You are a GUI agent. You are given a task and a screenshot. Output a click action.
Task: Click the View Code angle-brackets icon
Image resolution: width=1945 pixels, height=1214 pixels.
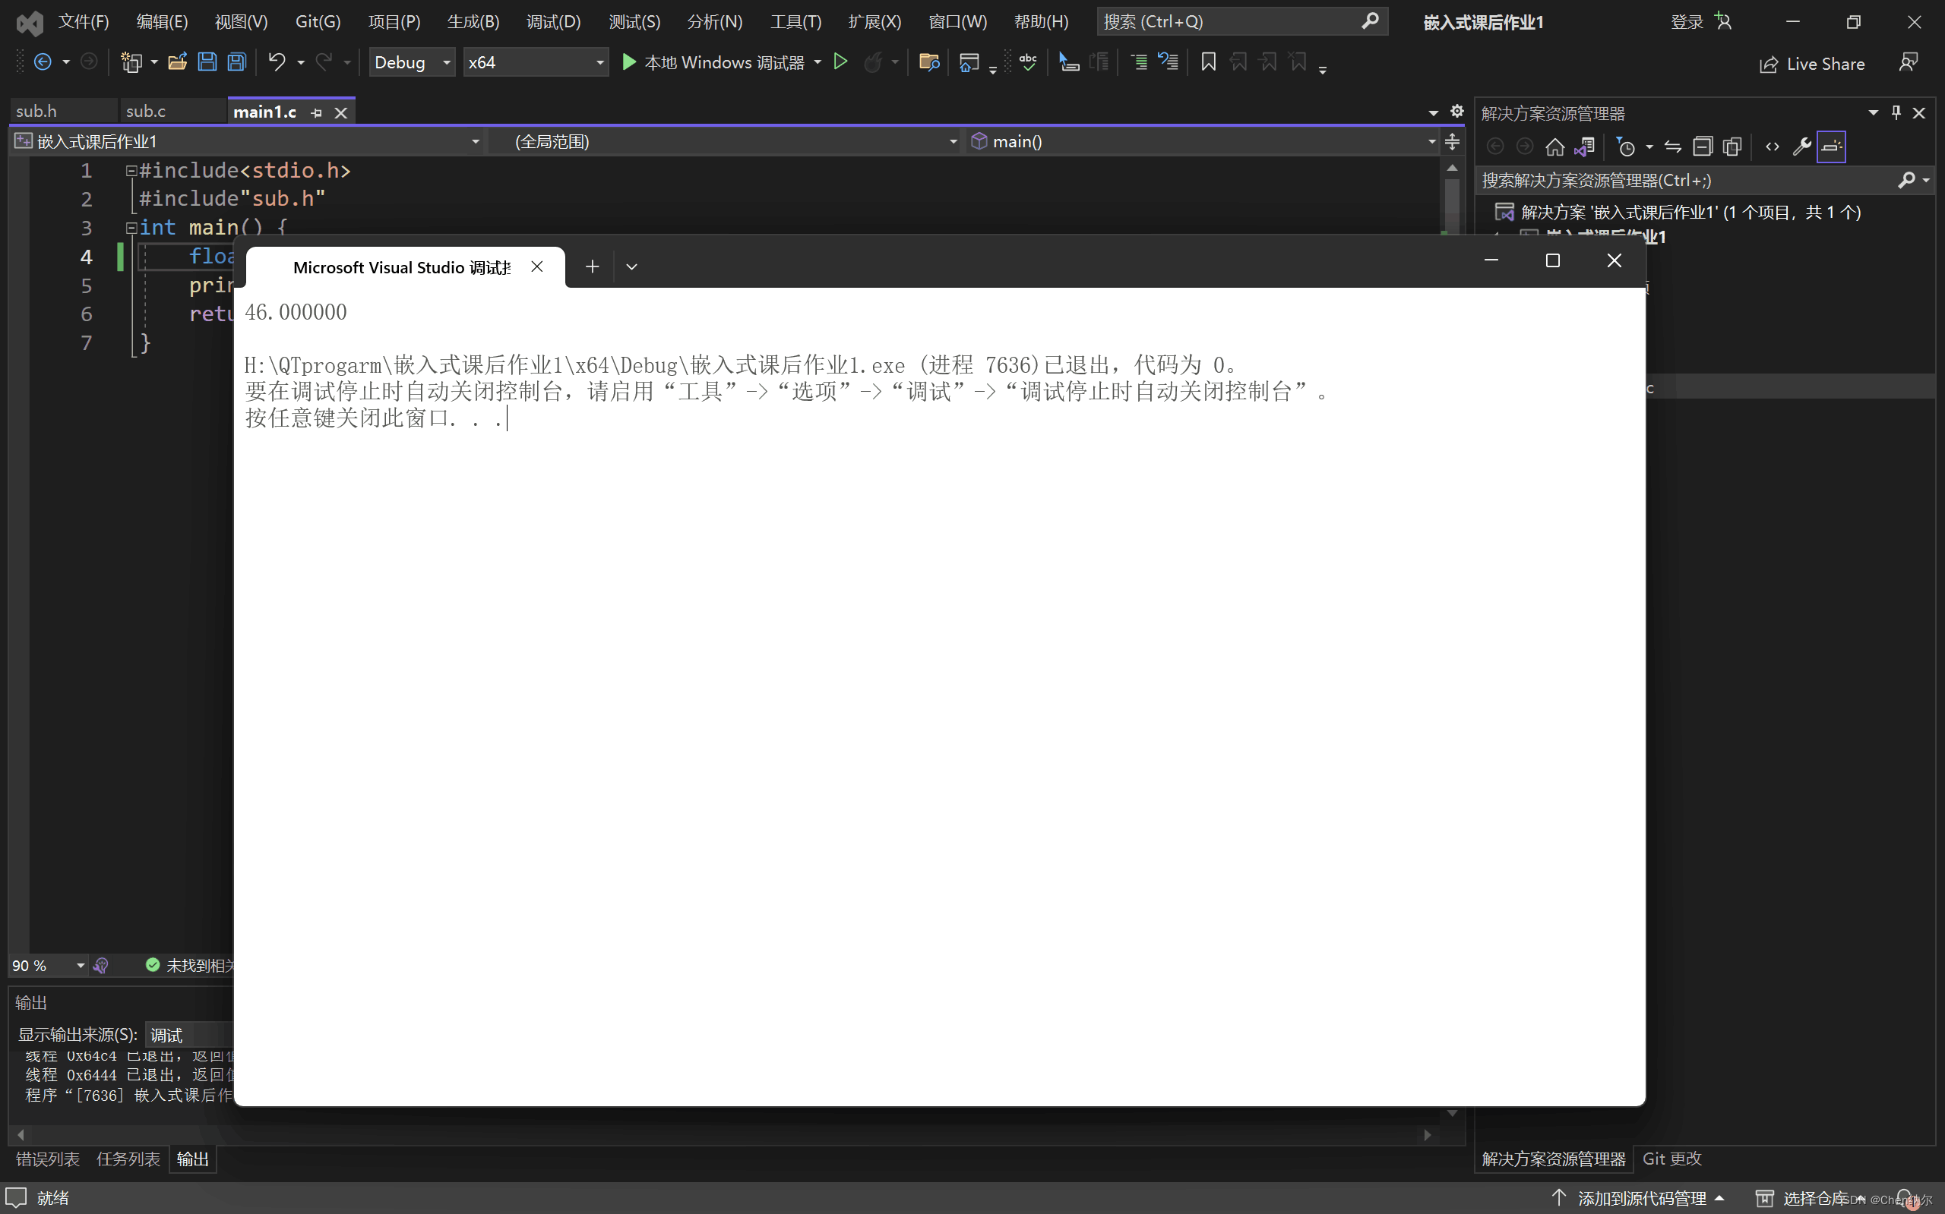[1773, 146]
